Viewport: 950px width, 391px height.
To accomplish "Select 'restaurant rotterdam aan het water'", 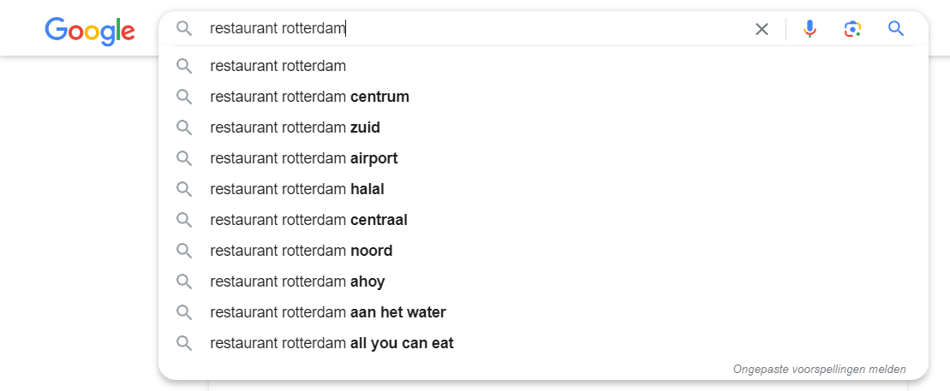I will (x=327, y=312).
